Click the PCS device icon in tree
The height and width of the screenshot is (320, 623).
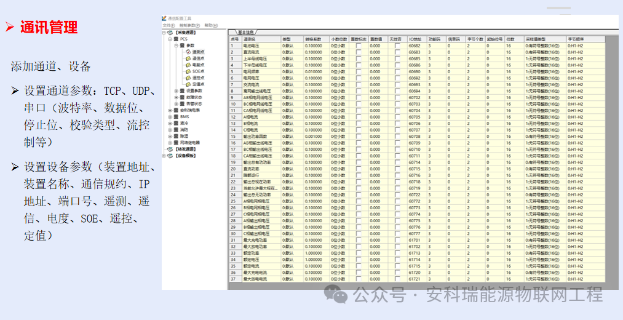click(x=176, y=39)
